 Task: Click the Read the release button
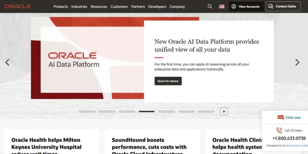coord(168,81)
